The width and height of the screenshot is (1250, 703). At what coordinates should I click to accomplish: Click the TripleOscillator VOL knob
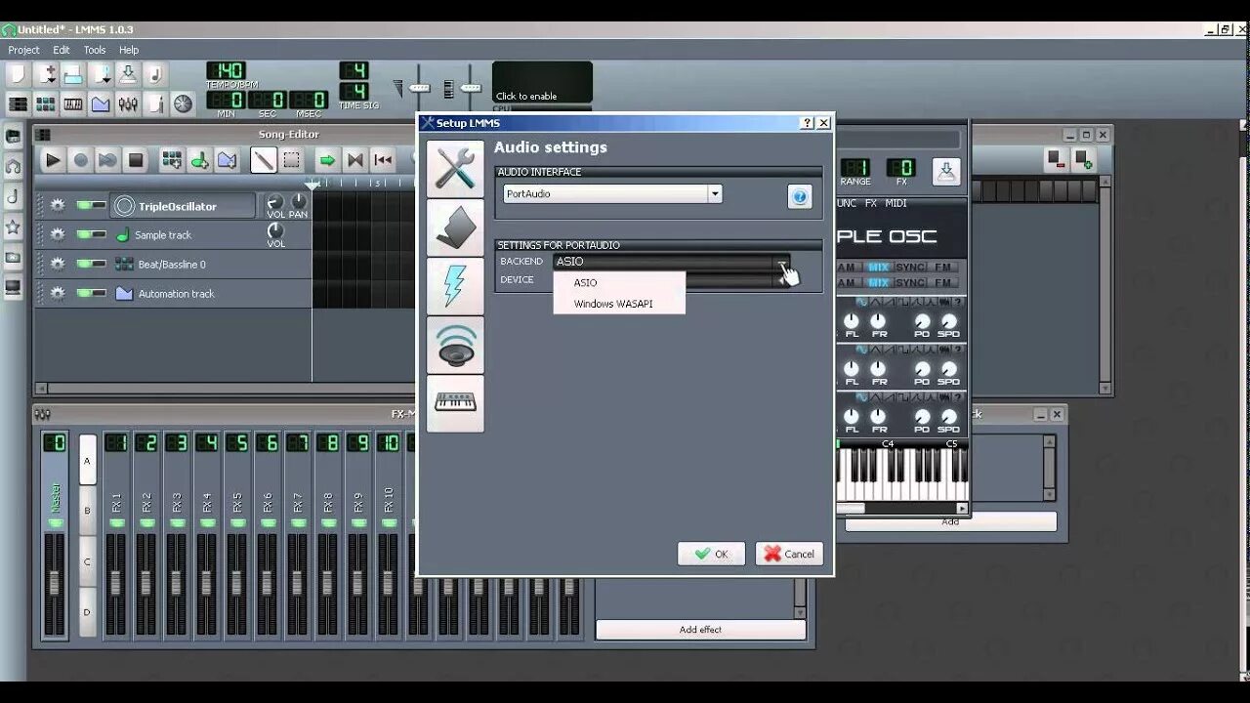click(275, 201)
